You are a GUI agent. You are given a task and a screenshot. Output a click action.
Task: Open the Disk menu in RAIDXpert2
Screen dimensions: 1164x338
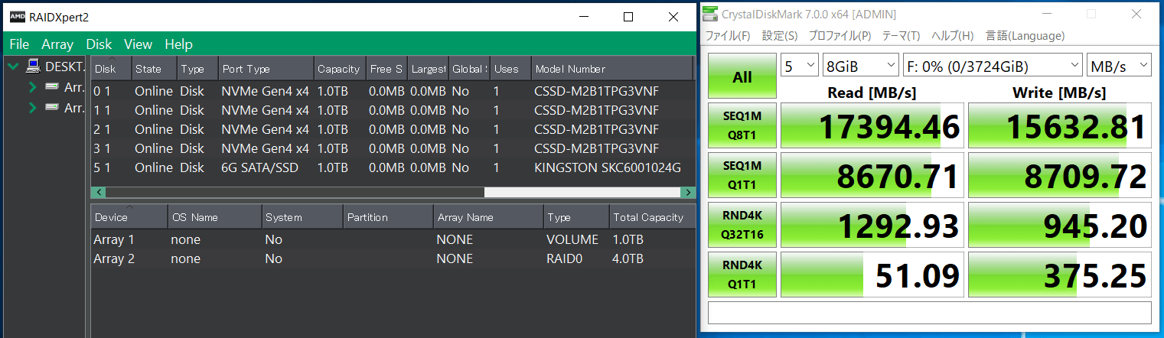(x=99, y=44)
